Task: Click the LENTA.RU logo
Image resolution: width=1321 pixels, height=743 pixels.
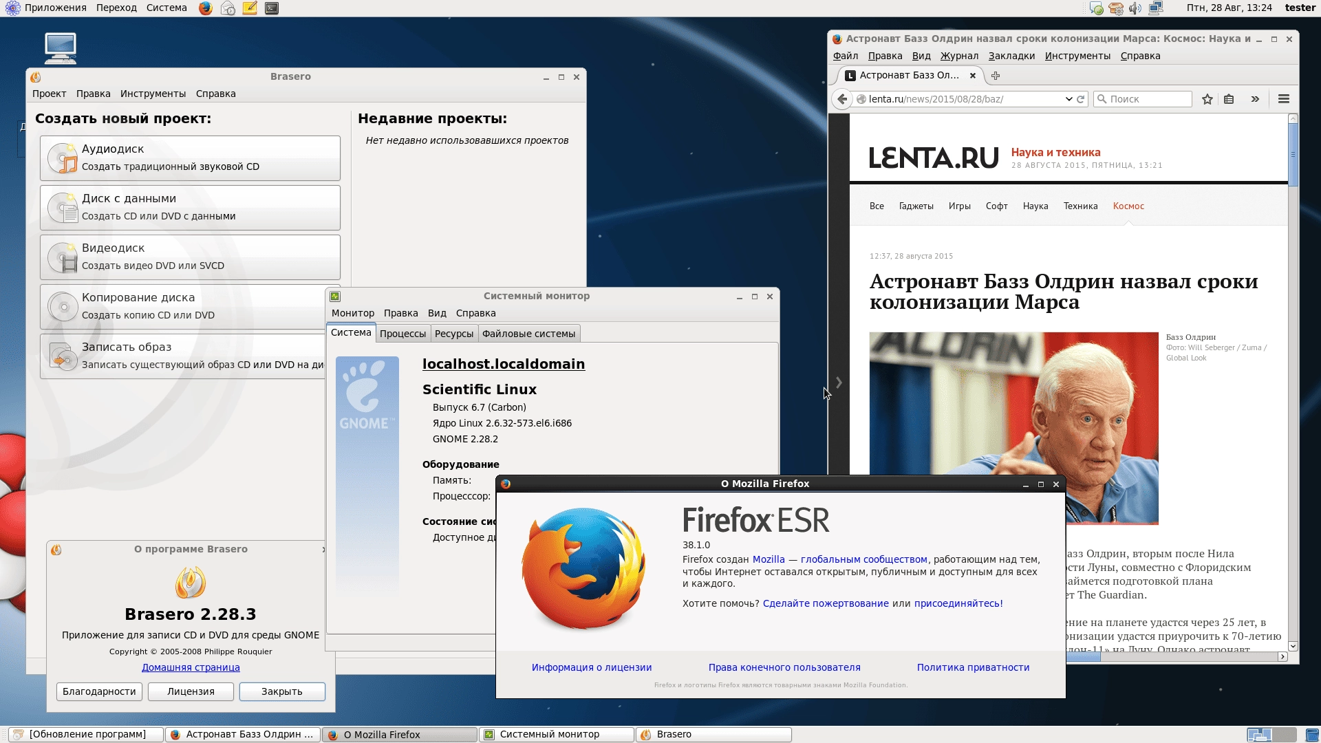Action: tap(934, 158)
